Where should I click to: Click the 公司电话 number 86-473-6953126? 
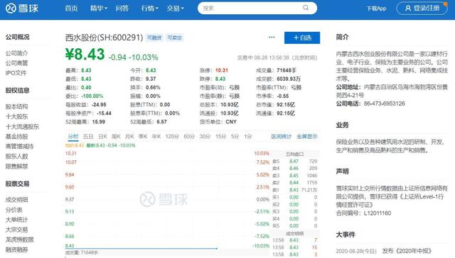pyautogui.click(x=384, y=103)
